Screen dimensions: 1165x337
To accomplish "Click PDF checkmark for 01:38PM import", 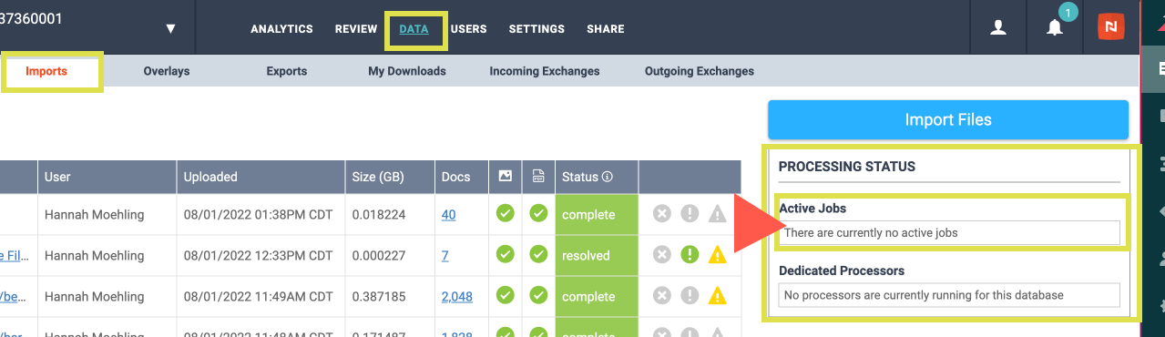I will click(x=538, y=214).
